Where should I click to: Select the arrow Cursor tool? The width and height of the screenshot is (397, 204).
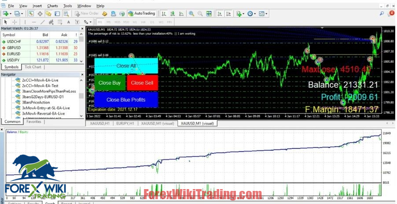click(6, 22)
